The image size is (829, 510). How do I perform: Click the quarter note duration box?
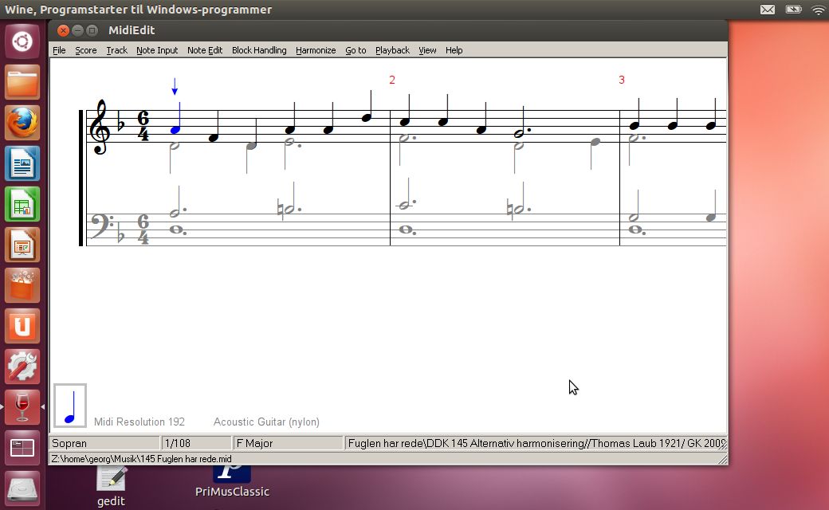point(70,406)
